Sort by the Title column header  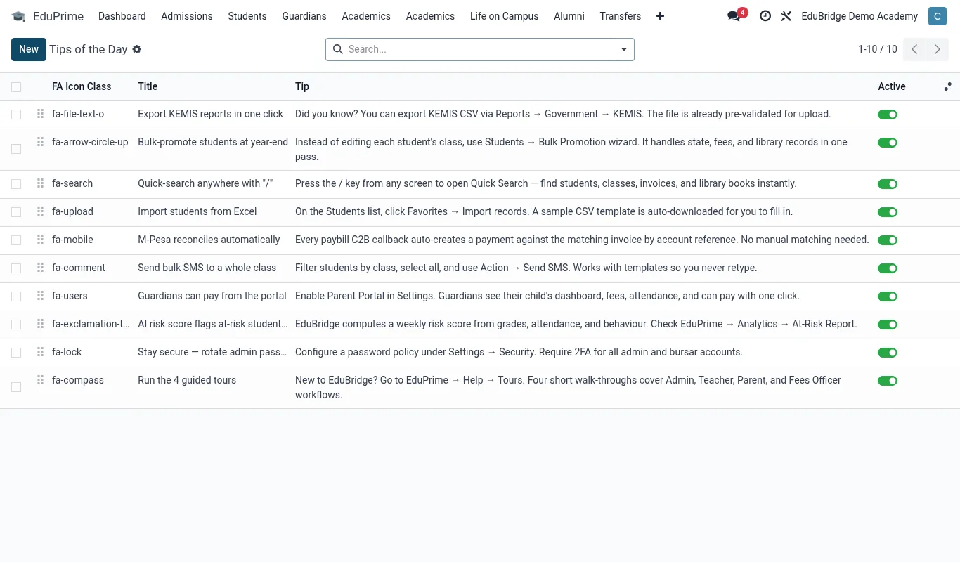148,86
